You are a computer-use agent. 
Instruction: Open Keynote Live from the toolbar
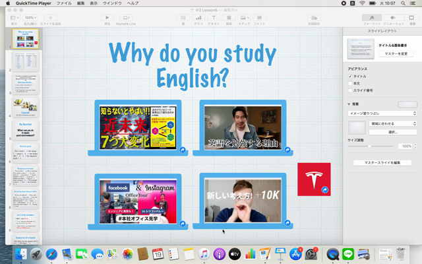click(126, 18)
